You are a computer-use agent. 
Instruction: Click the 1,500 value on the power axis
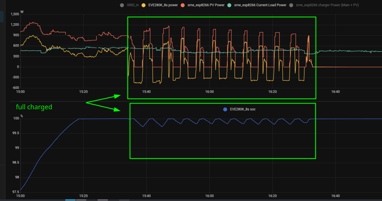pyautogui.click(x=15, y=14)
